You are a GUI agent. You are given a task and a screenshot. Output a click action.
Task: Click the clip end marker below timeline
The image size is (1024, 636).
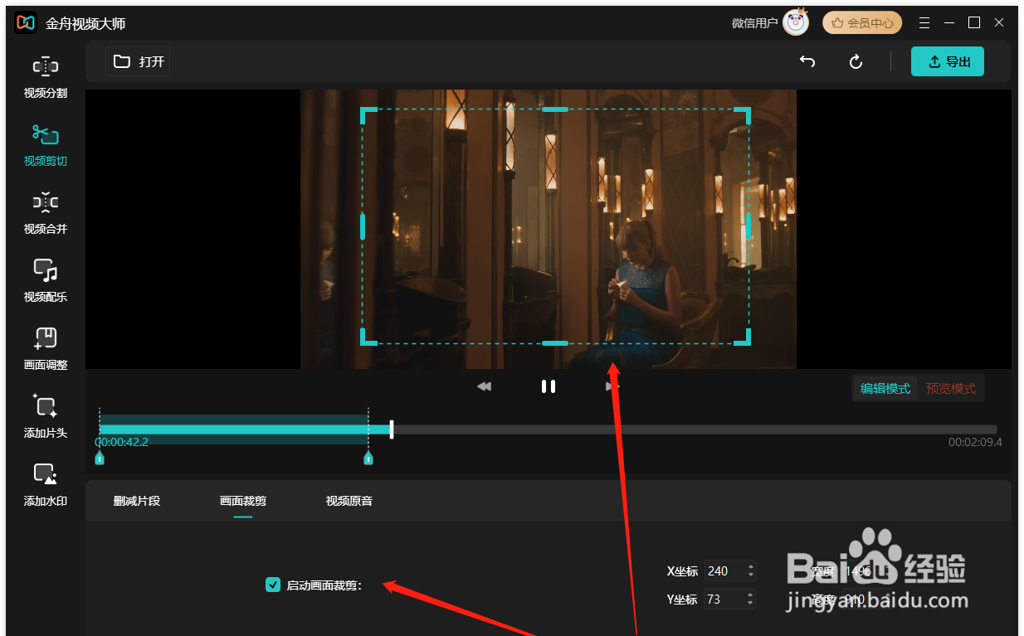368,459
